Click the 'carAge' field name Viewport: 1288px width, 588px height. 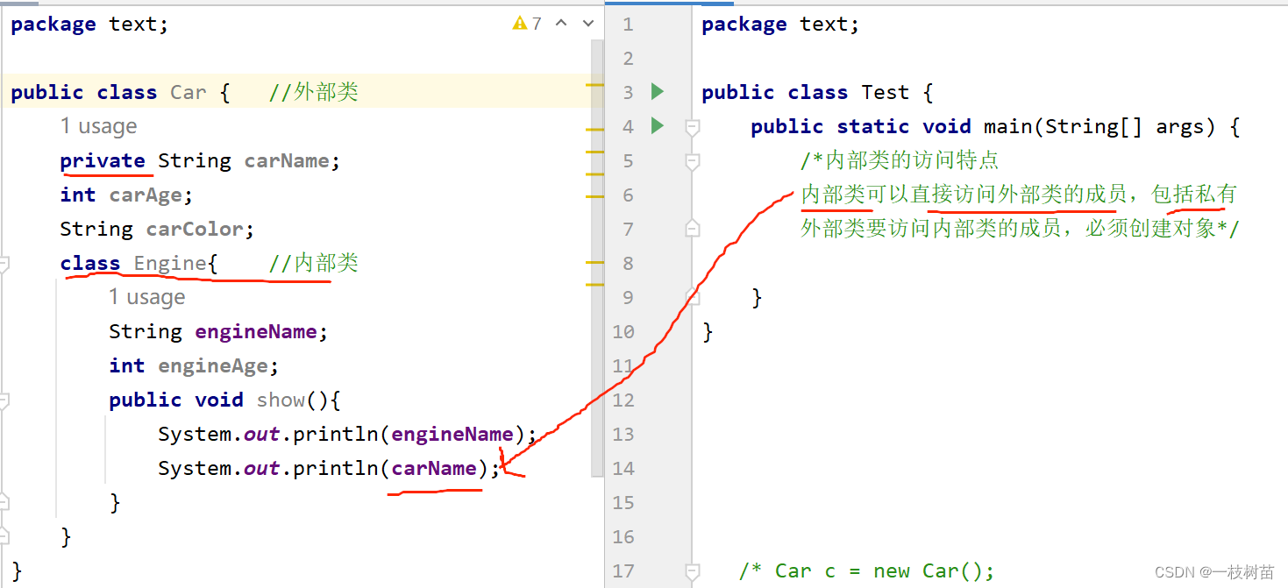pos(146,195)
